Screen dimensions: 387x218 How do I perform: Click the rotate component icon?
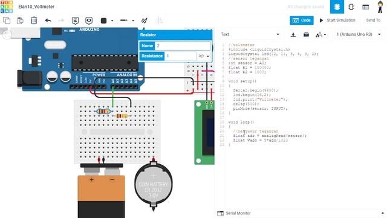click(x=145, y=21)
